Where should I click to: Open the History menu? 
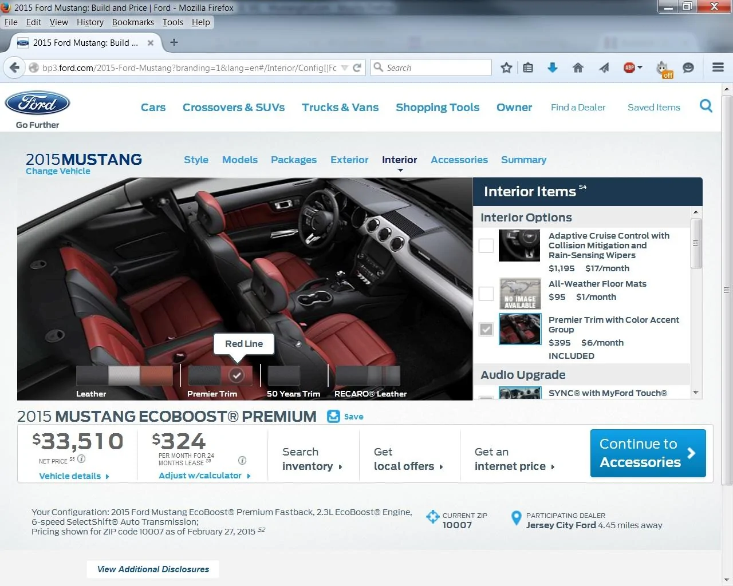click(90, 22)
